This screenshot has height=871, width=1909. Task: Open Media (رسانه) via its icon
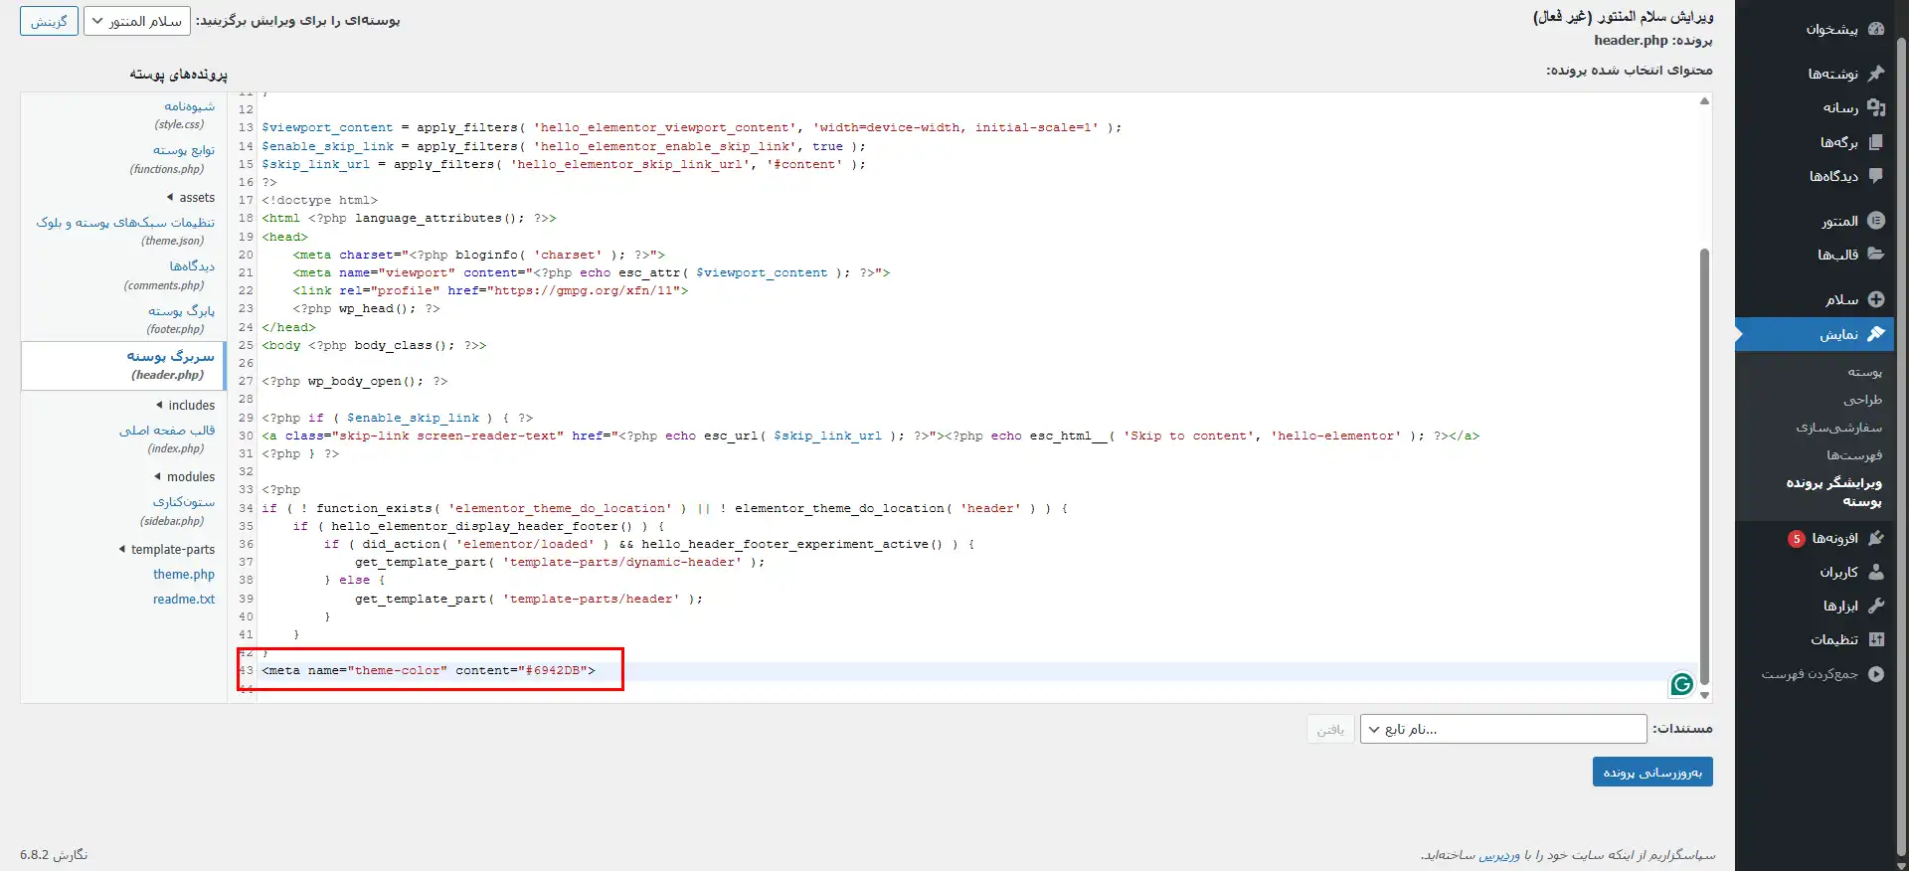(1876, 107)
